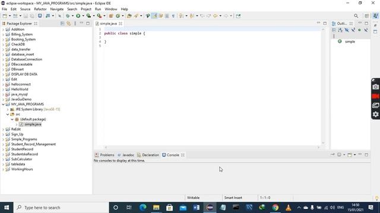Switch to the Javadoc tab
Viewport: 380px width, 213px height.
click(x=126, y=155)
